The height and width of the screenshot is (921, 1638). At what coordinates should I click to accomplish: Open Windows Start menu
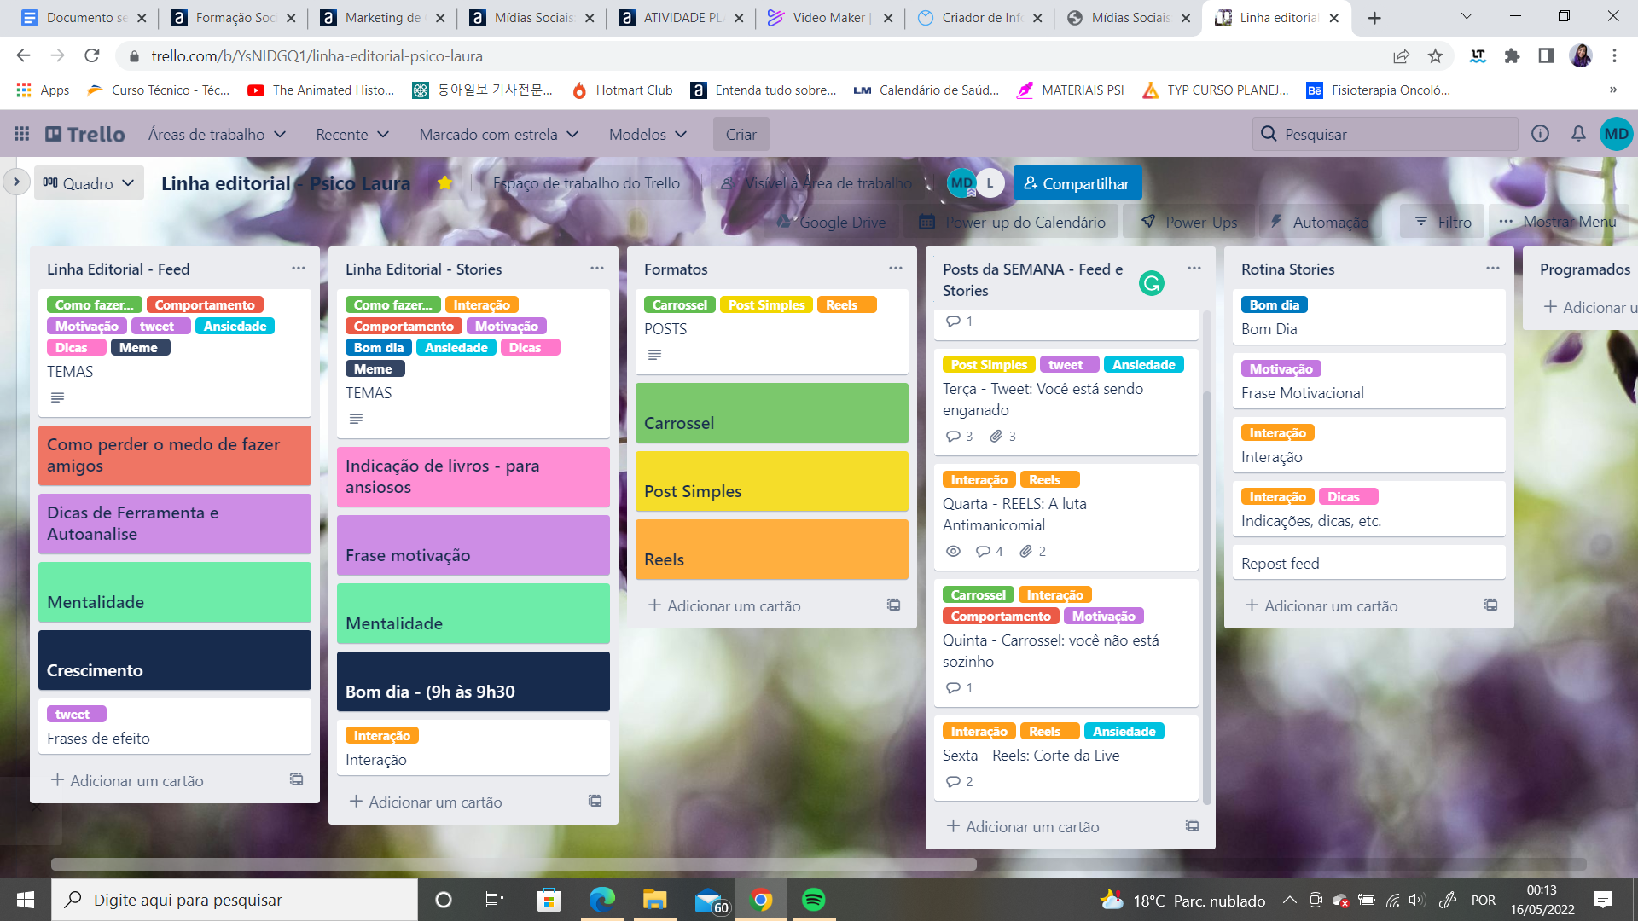(26, 900)
